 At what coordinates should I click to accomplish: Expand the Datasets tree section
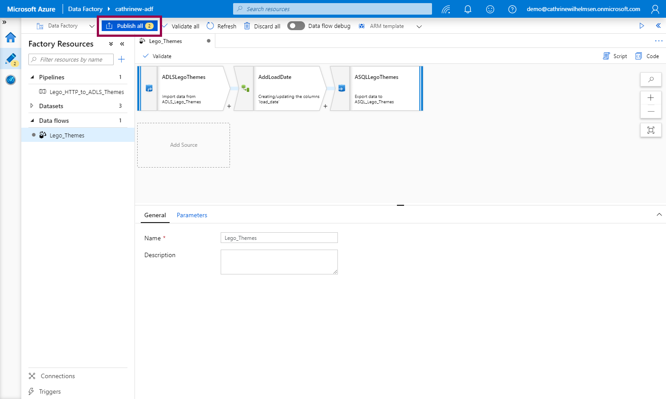32,106
